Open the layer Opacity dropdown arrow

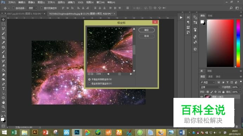[240, 87]
